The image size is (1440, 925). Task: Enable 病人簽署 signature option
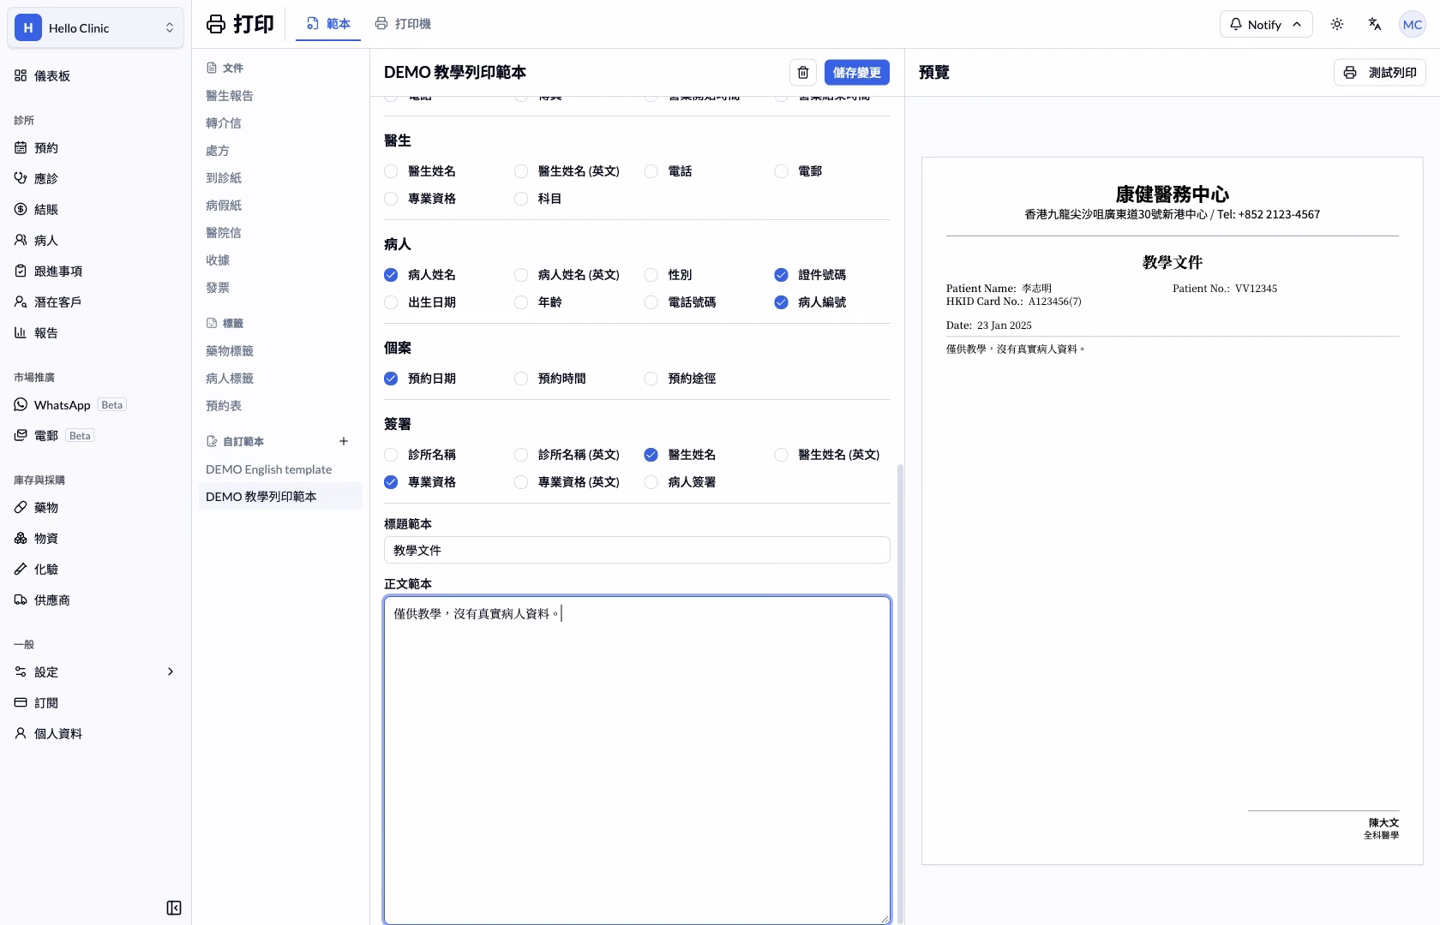coord(651,482)
